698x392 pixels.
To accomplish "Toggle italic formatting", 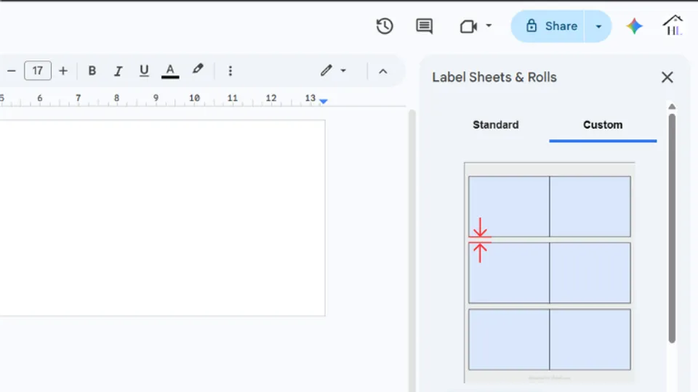I will pyautogui.click(x=118, y=70).
